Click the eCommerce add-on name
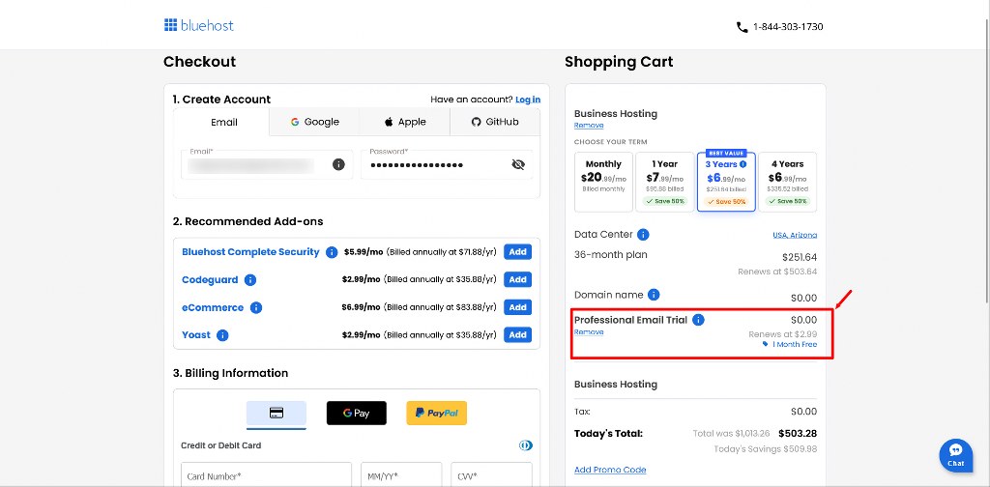990x487 pixels. tap(213, 308)
